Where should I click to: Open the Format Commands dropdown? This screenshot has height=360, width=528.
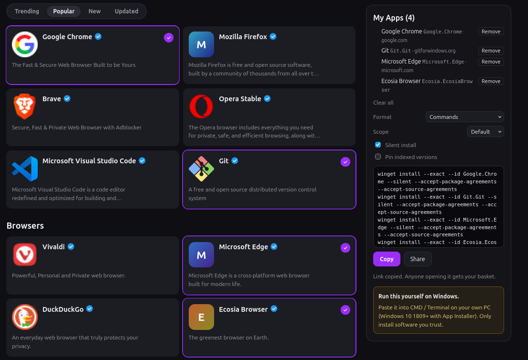tap(465, 117)
